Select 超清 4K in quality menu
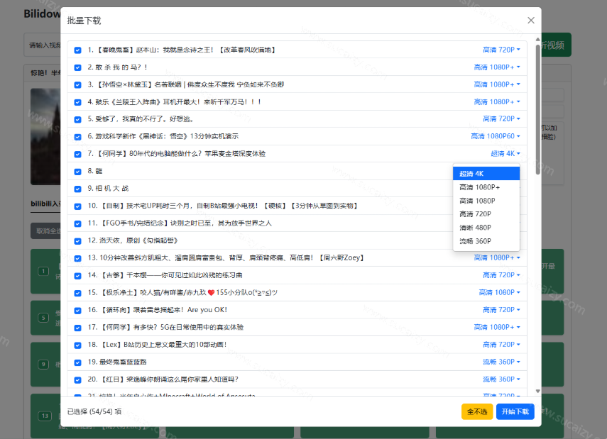Image resolution: width=607 pixels, height=439 pixels. tap(486, 174)
